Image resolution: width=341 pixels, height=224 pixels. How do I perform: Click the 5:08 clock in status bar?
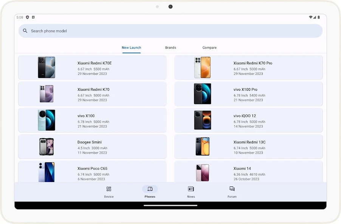[x=20, y=17]
